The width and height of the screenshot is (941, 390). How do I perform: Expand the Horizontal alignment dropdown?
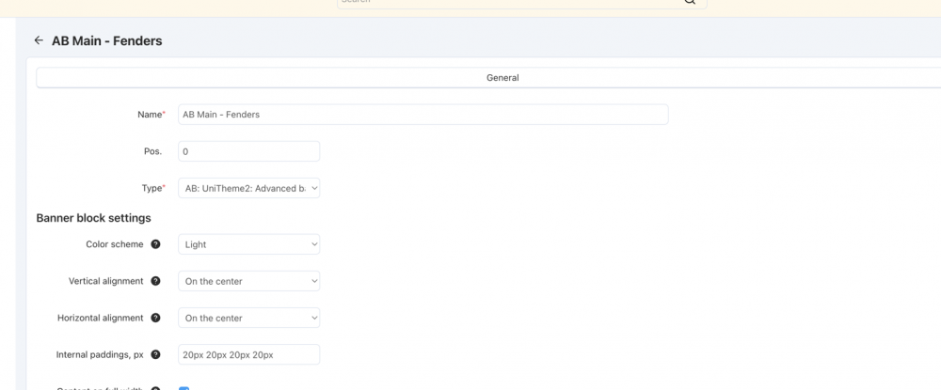248,318
